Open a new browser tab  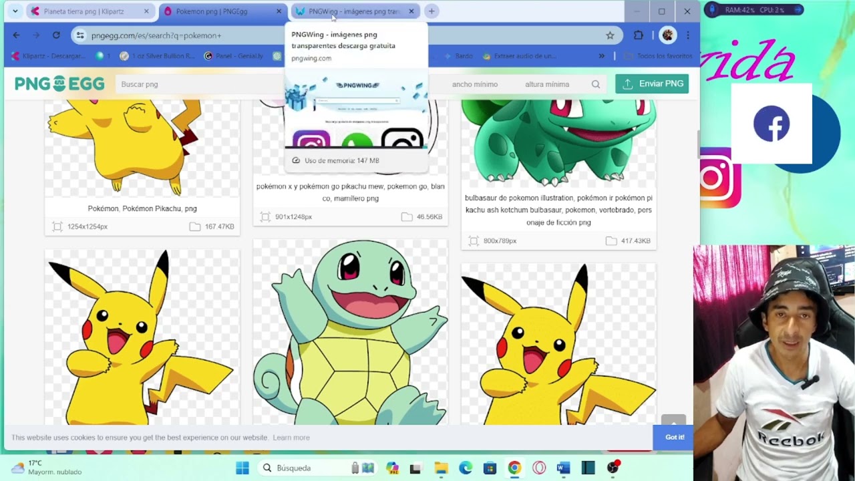pyautogui.click(x=432, y=11)
